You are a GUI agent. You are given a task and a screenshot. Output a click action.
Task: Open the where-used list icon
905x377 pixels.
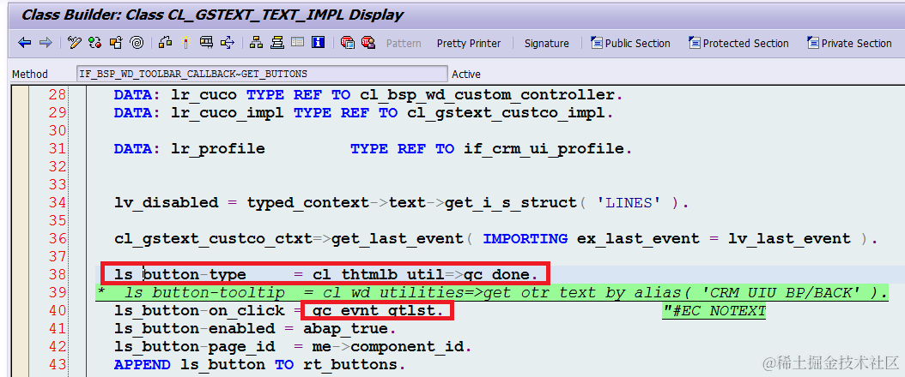tap(165, 43)
